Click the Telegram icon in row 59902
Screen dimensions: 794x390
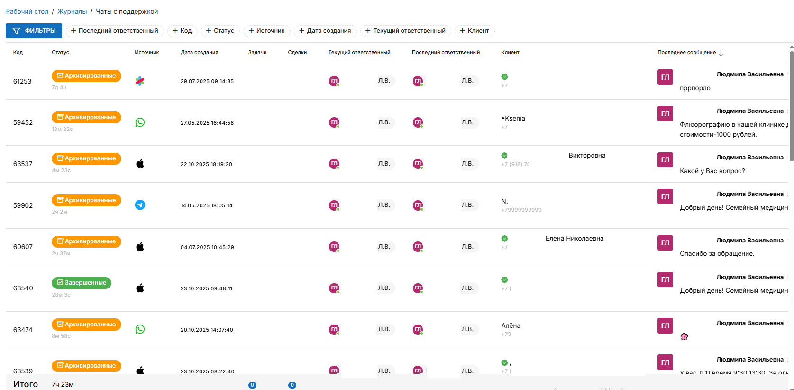140,205
